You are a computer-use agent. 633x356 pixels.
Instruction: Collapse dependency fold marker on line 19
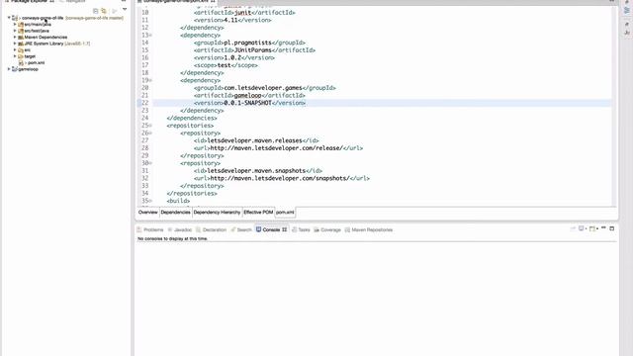tap(151, 80)
